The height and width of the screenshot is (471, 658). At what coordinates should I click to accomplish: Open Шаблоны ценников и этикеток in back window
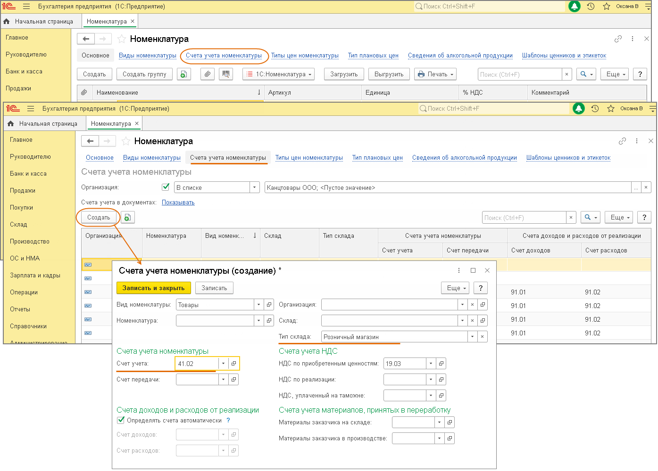tap(564, 56)
